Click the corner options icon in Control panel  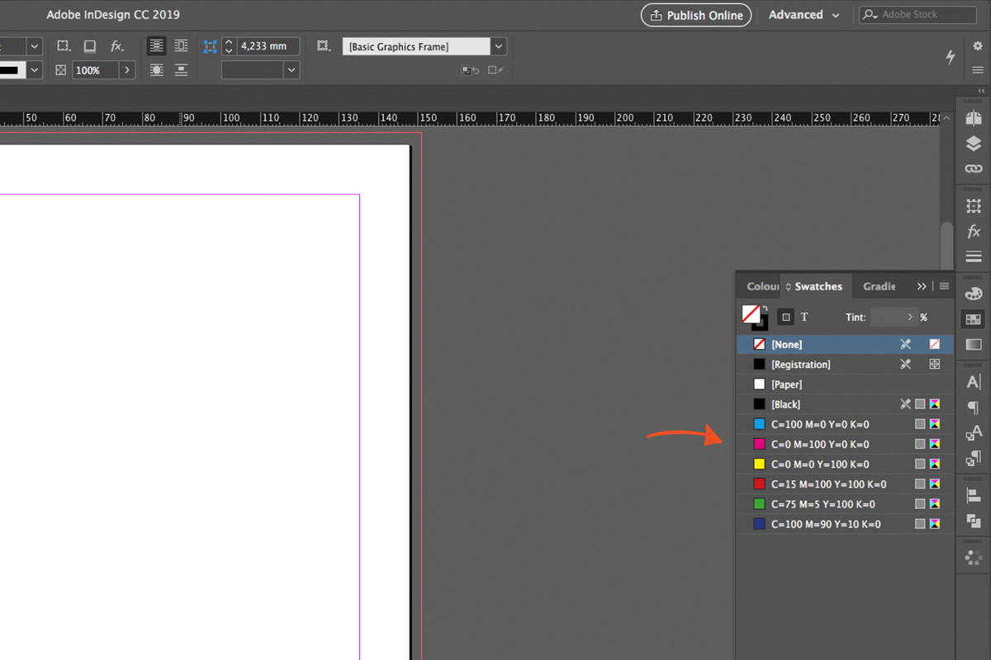(64, 46)
